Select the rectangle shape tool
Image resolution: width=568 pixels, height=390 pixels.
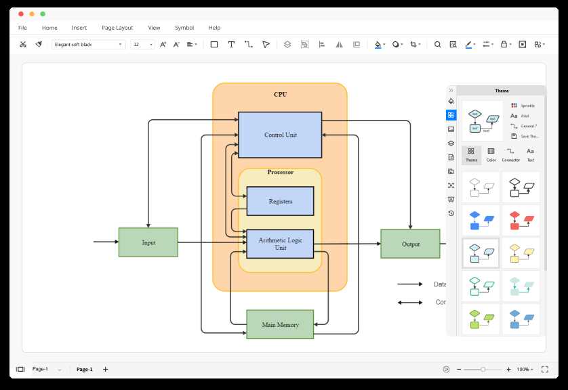214,44
